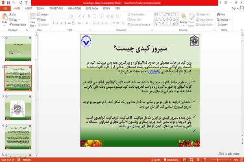Switch to the INSERT tab
The image size is (244, 162).
(x=28, y=9)
